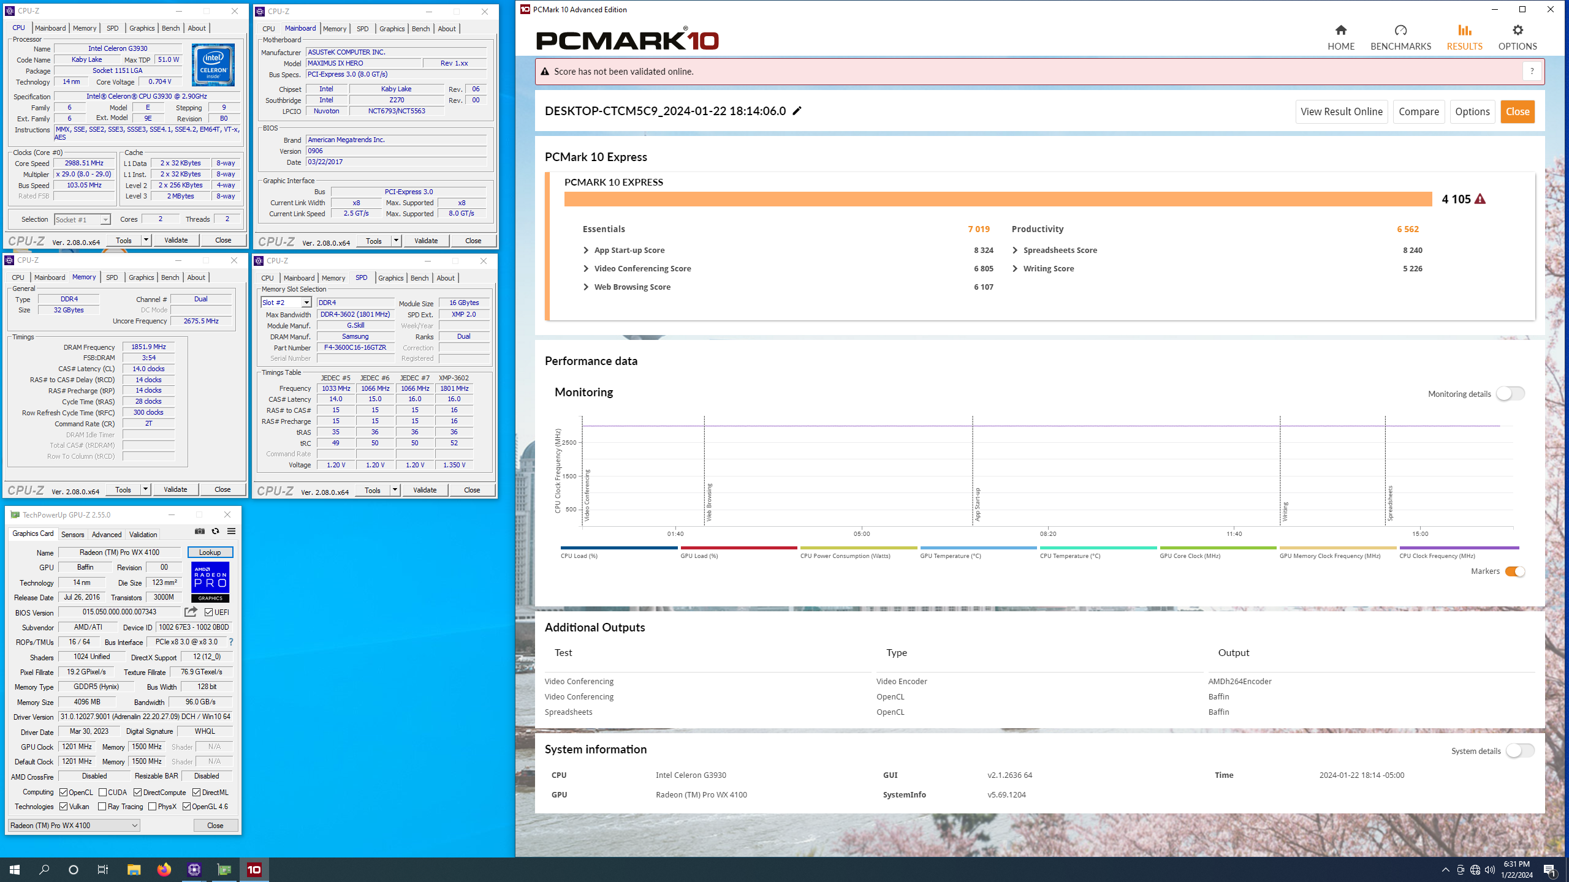
Task: Click the Web Browsing marker on monitoring chart
Action: point(709,502)
